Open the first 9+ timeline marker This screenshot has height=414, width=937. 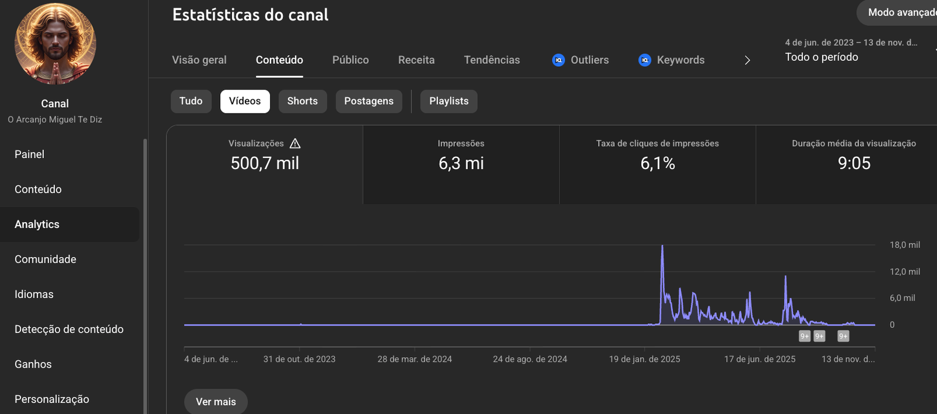click(805, 336)
